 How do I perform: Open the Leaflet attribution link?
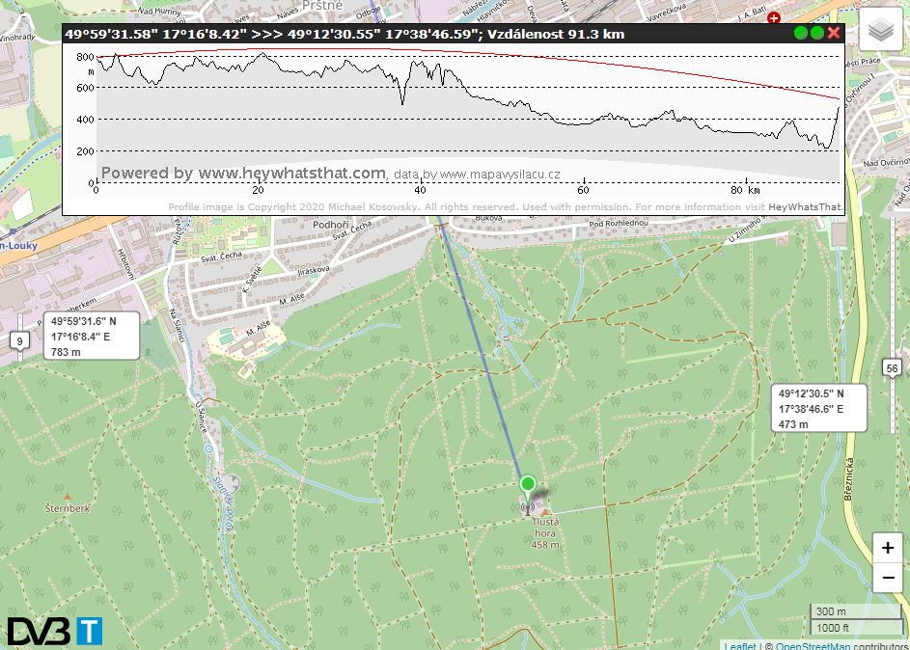740,645
